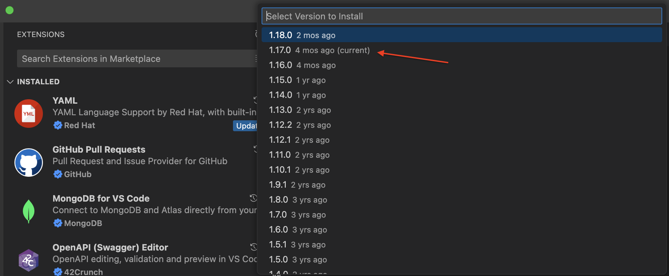The height and width of the screenshot is (276, 669).
Task: Click the 42Crunch OpenAPI extension icon
Action: point(29,260)
